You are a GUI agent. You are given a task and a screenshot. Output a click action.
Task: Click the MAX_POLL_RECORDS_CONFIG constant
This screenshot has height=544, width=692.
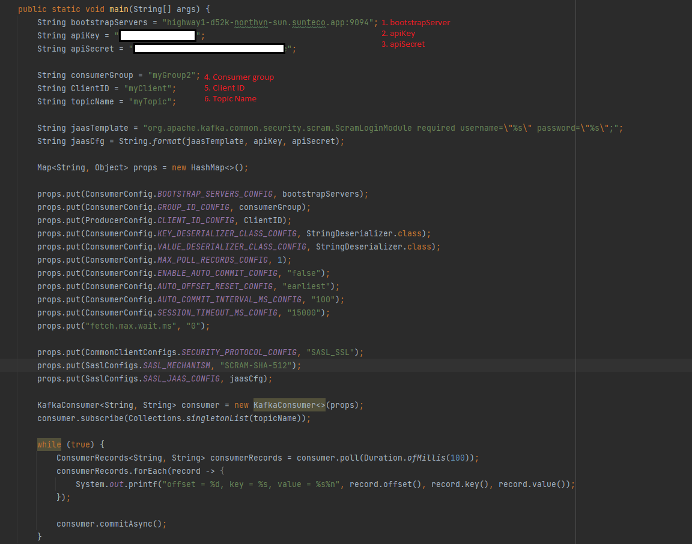click(x=213, y=260)
